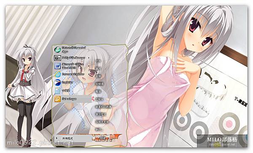Open 音樂 (Music) in Start menu
Image resolution: width=253 pixels, height=153 pixels.
point(98,76)
